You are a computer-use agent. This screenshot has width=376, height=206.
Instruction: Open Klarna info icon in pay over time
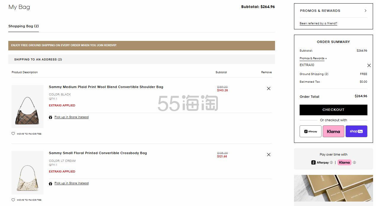click(x=354, y=162)
